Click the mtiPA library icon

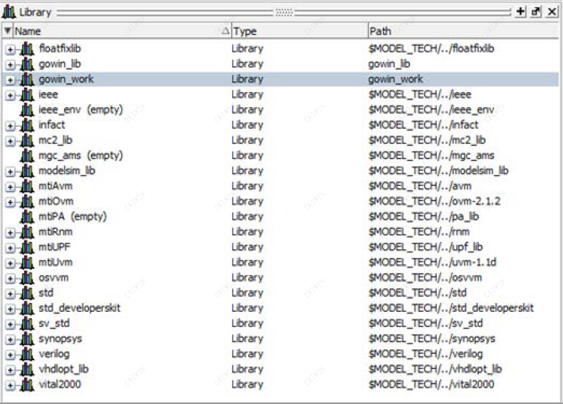[x=27, y=217]
